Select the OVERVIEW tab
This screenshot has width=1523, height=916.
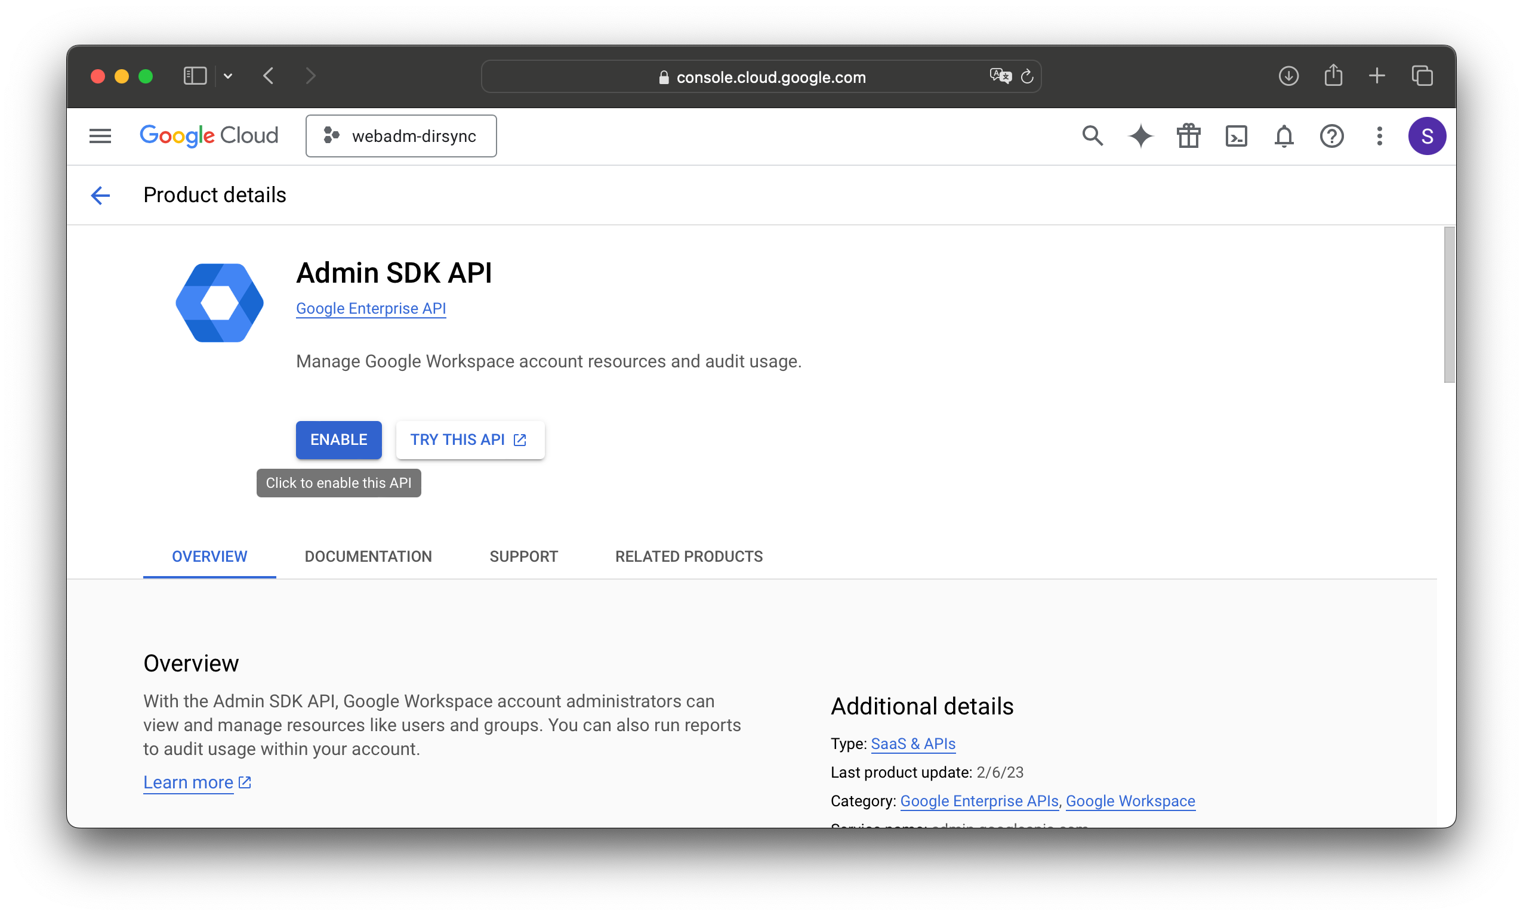[209, 556]
